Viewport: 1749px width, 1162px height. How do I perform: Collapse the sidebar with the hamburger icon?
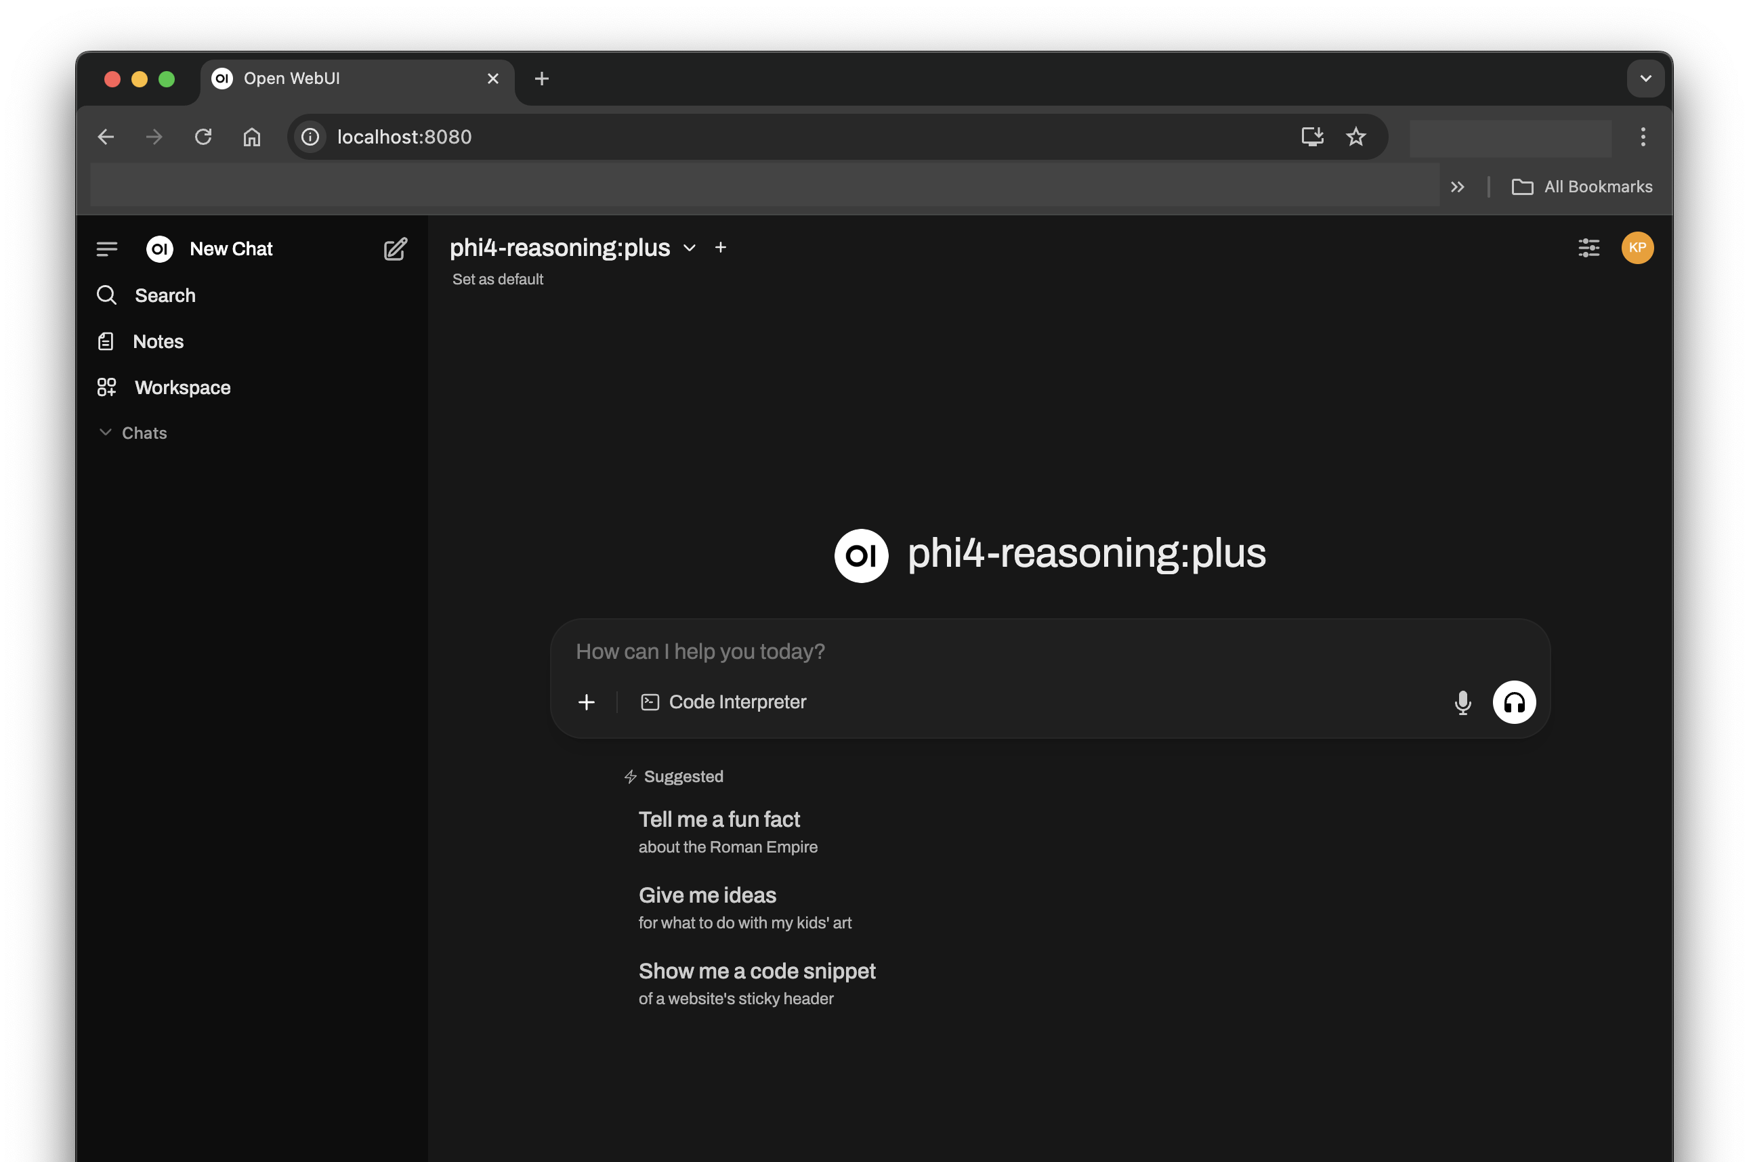(107, 249)
